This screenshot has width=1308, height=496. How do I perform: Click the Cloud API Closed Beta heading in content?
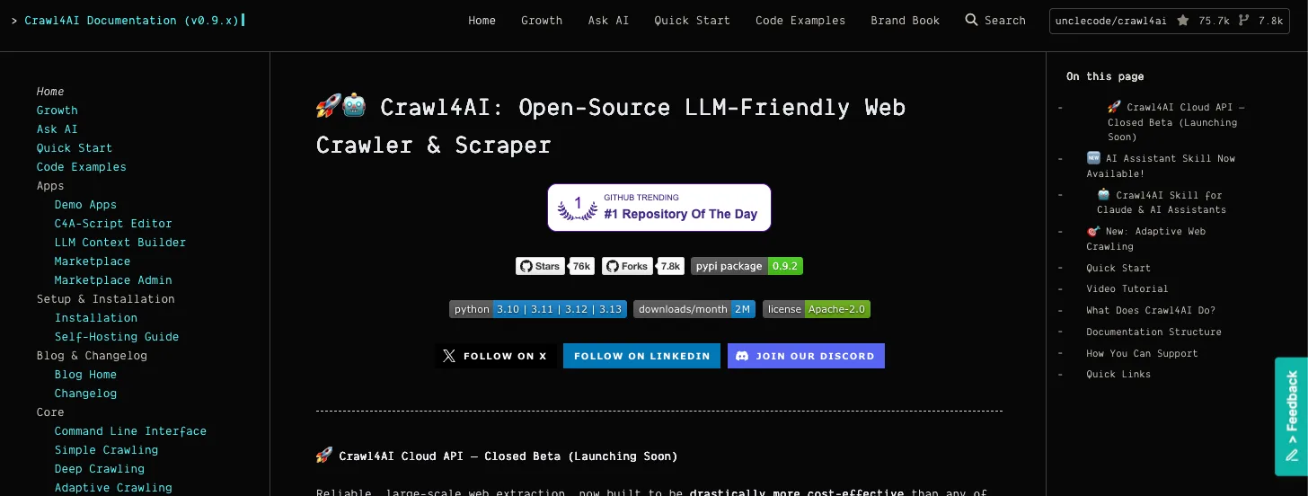pyautogui.click(x=497, y=456)
